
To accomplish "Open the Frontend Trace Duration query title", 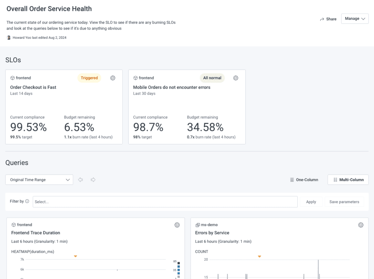I will (35, 233).
